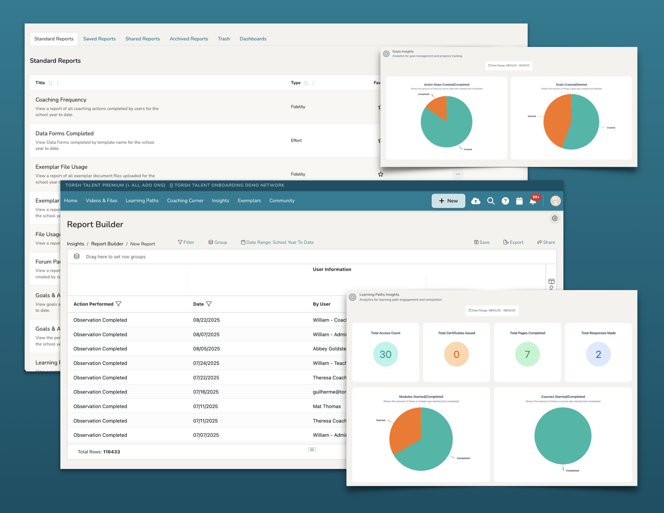The height and width of the screenshot is (513, 664).
Task: Export the current report
Action: (x=513, y=242)
